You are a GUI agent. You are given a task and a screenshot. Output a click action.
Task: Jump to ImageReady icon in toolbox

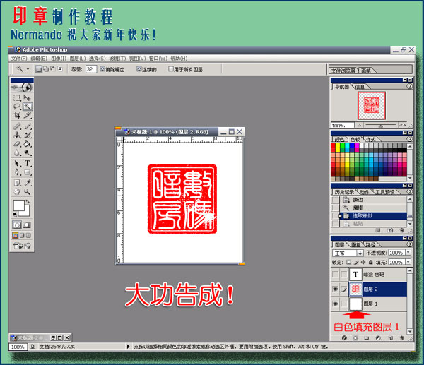pos(22,246)
